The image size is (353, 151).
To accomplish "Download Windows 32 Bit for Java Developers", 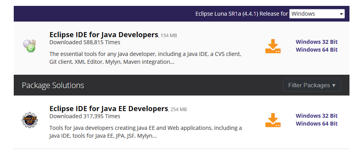I will pos(316,42).
